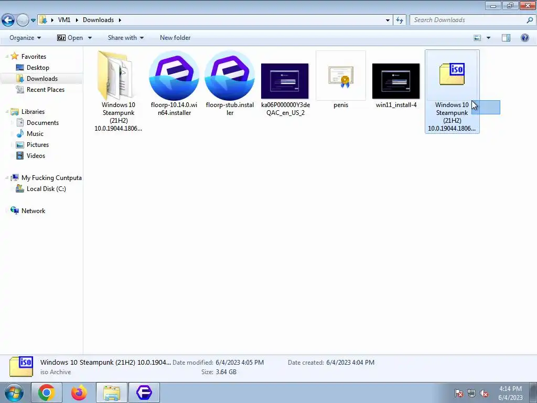This screenshot has height=403, width=537.
Task: Select the floorp-stub.installer file icon
Action: 230,75
